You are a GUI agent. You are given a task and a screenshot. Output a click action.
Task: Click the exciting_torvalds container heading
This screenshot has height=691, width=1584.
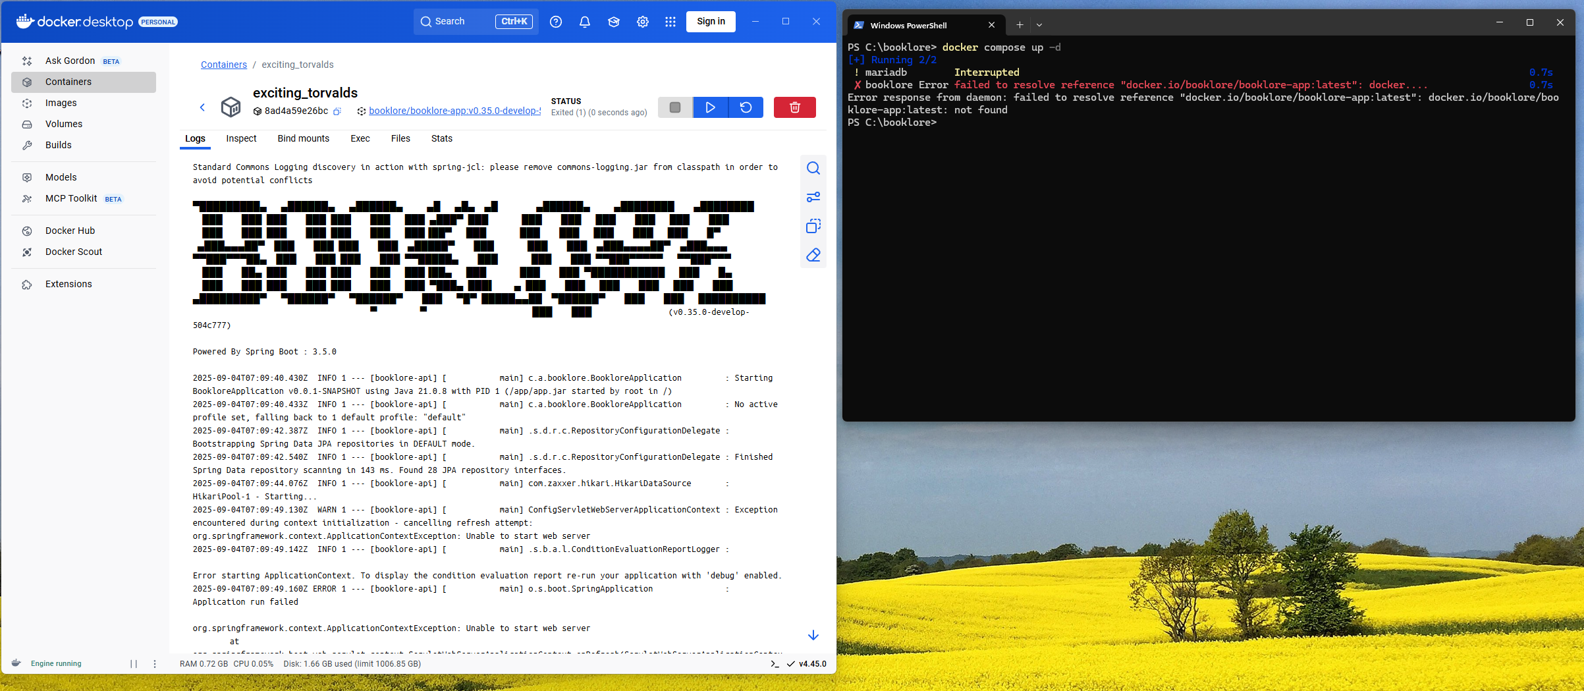306,93
